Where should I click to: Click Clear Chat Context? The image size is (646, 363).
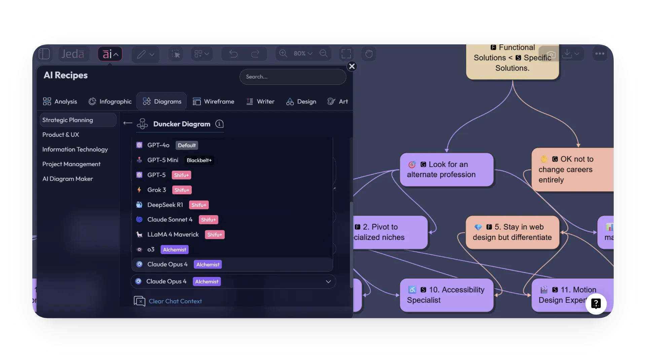pyautogui.click(x=175, y=301)
